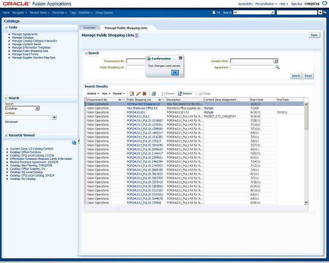Click the Home link in navigation bar
329x263 pixels.
click(x=6, y=12)
